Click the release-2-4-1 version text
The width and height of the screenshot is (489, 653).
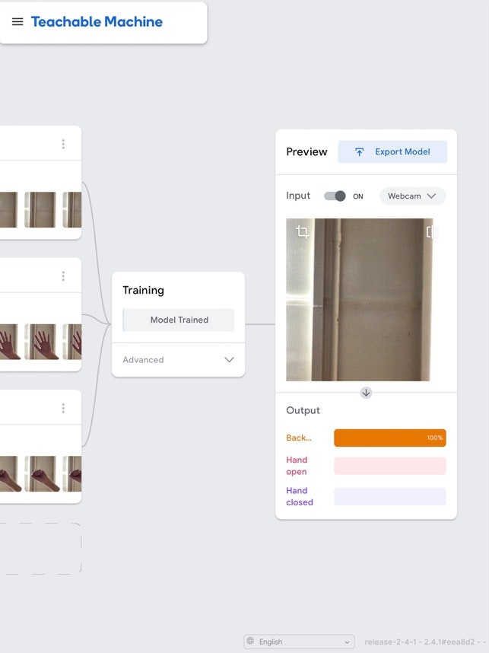pos(427,642)
